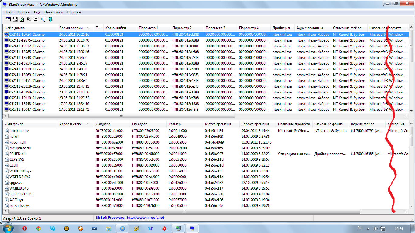This screenshot has height=233, width=415.
Task: Select hal.dll in the drivers list
Action: point(15,137)
